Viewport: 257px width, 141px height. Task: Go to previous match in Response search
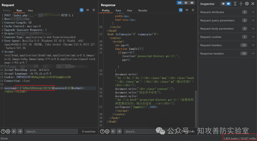point(113,131)
